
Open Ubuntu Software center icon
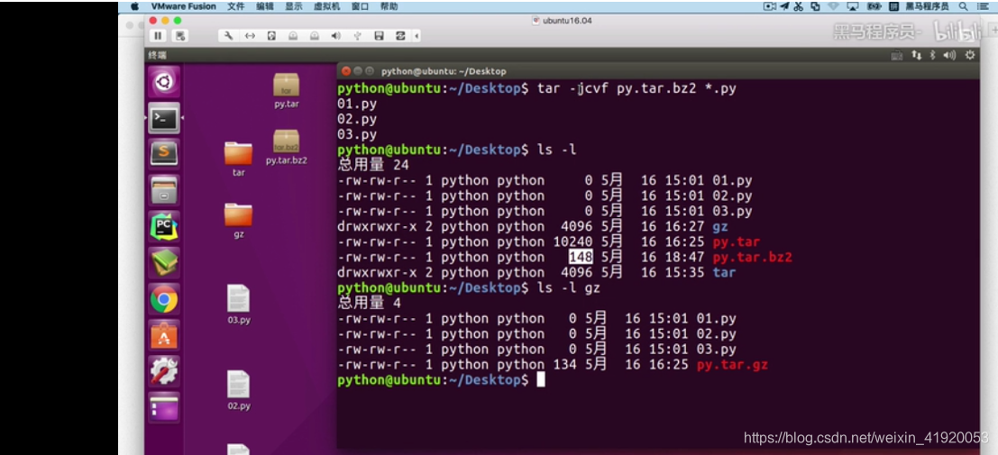coord(164,335)
